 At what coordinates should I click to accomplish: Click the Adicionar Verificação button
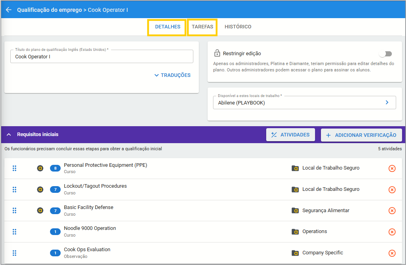coord(361,135)
